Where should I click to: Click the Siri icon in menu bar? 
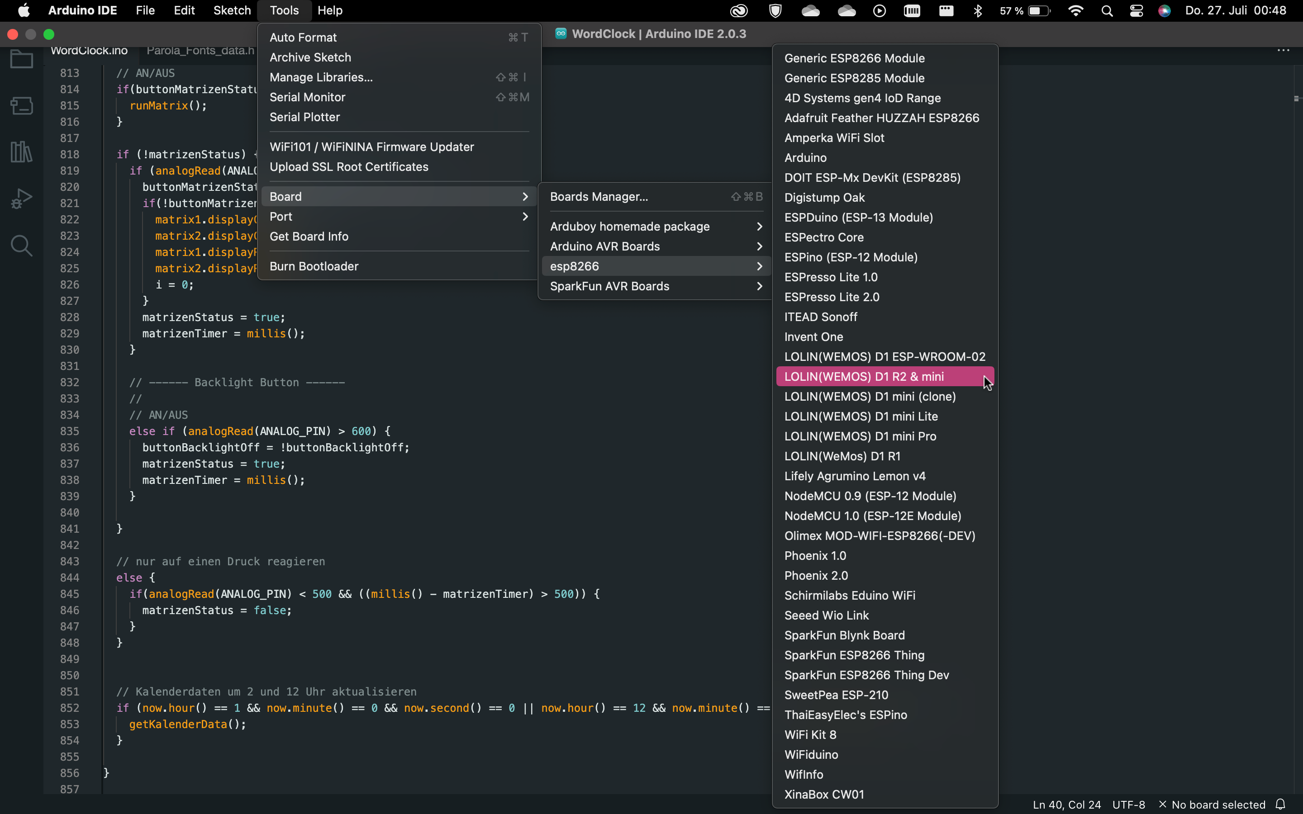pyautogui.click(x=1164, y=10)
